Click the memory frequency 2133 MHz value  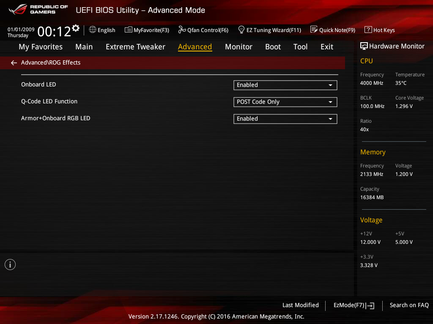tap(371, 174)
